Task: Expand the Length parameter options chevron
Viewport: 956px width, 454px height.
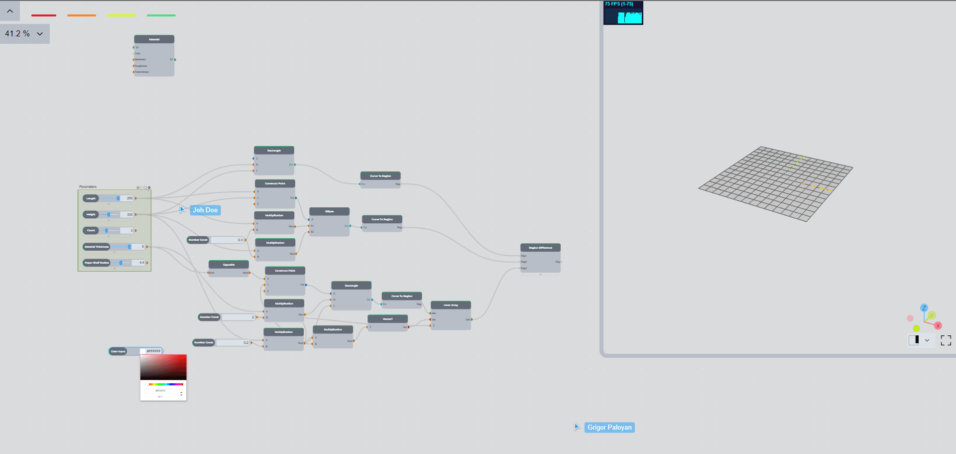Action: tap(109, 204)
